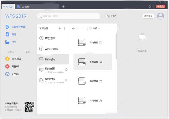The height and width of the screenshot is (119, 169).
Task: Unpin 我的桌面 pin icon
Action: (66, 70)
